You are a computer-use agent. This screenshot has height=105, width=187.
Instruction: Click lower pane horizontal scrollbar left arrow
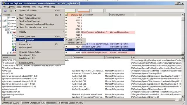(x=3, y=99)
